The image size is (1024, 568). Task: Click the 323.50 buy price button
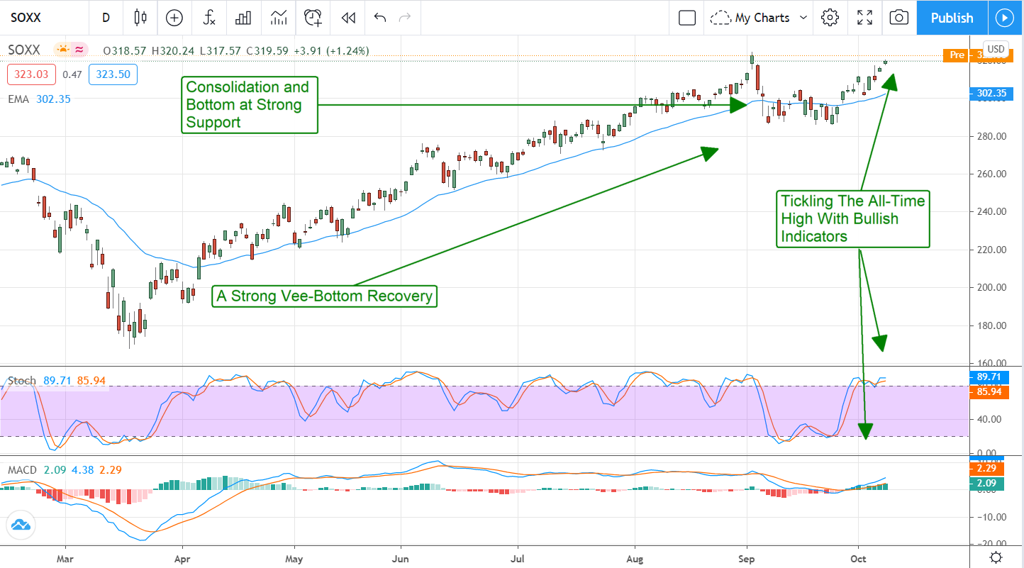[113, 74]
